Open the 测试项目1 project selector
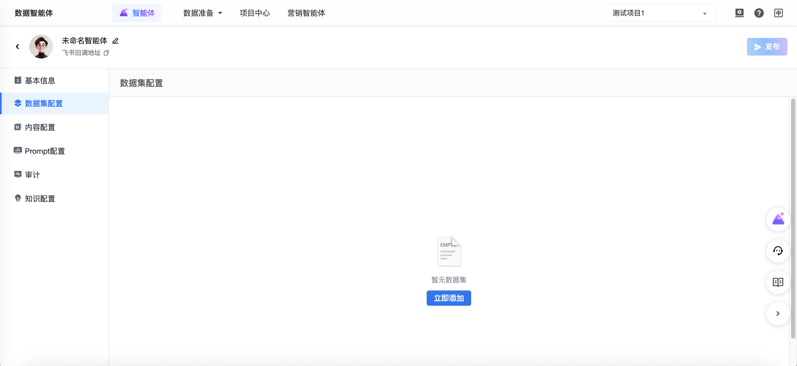 [x=661, y=13]
